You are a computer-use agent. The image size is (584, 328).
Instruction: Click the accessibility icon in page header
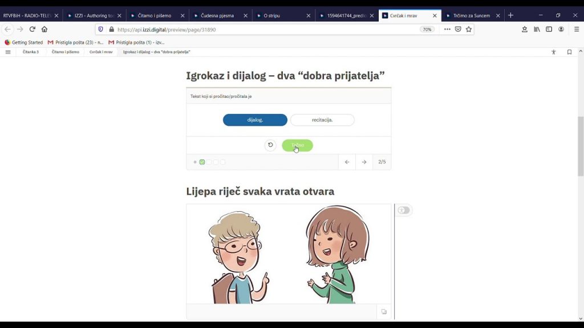553,52
